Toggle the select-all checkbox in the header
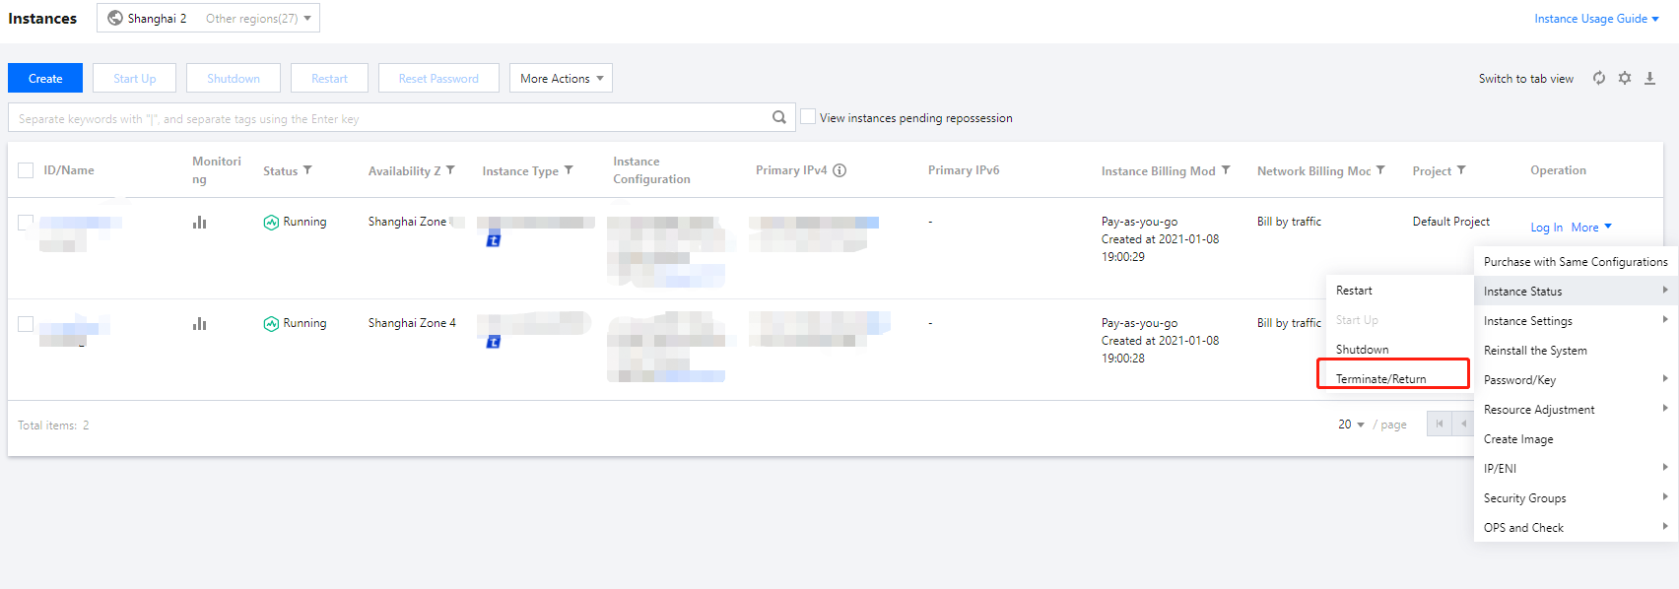1679x589 pixels. tap(26, 170)
